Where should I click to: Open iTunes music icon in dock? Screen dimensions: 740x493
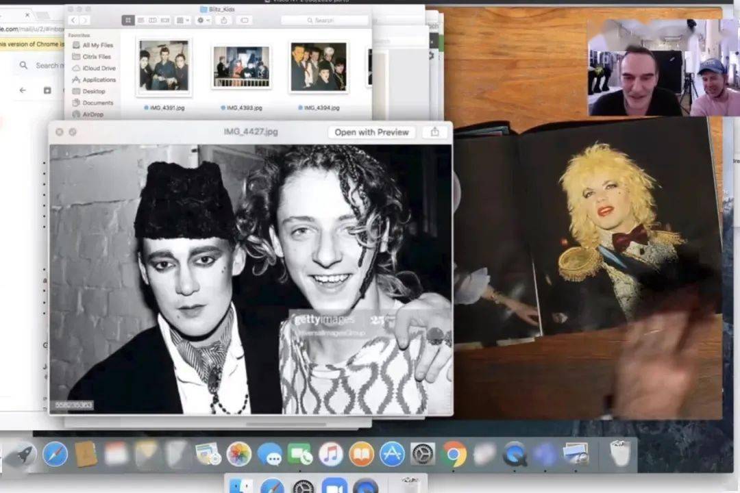tap(330, 454)
